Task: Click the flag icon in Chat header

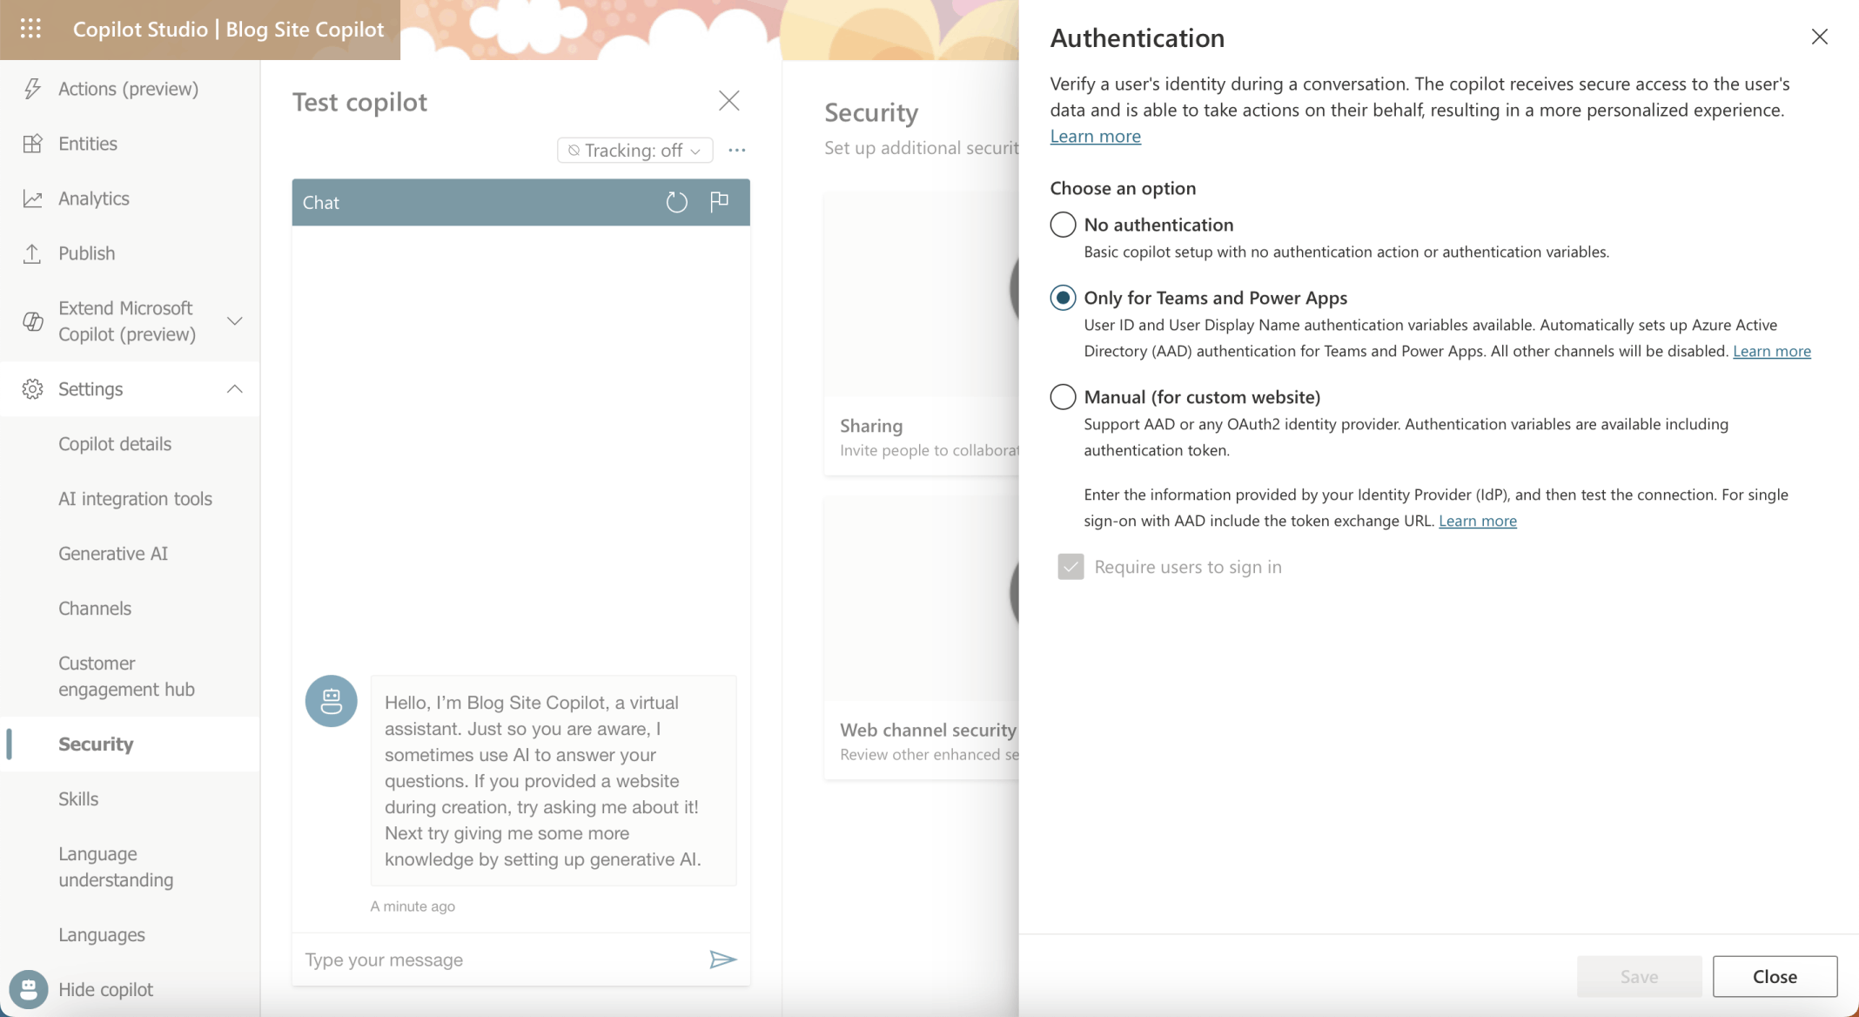Action: (x=719, y=202)
